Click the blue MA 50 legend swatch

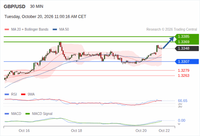tap(55, 30)
